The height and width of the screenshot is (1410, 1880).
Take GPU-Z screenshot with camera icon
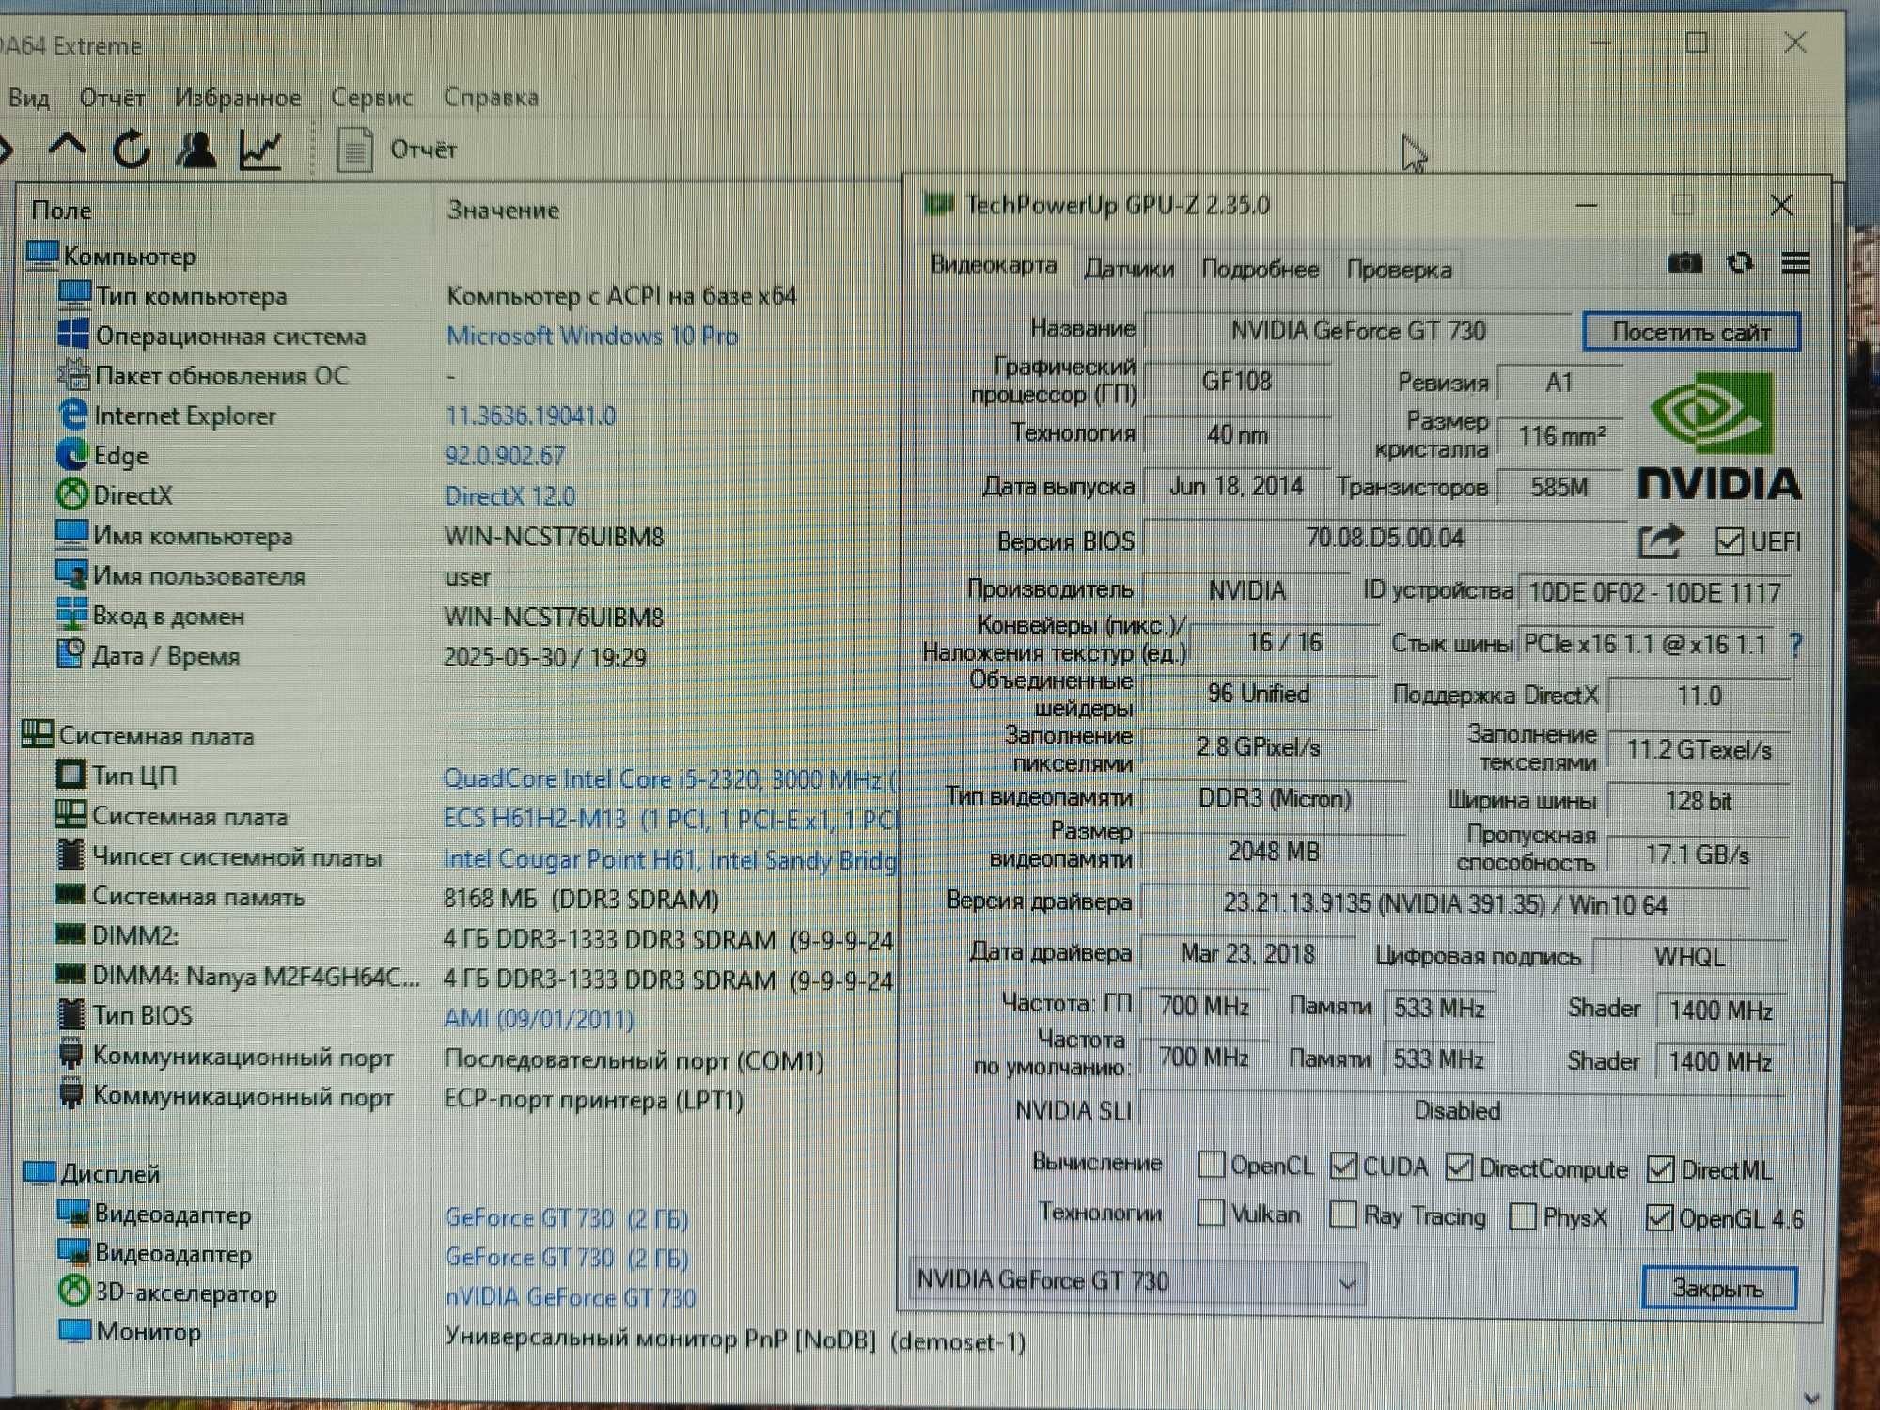1684,262
